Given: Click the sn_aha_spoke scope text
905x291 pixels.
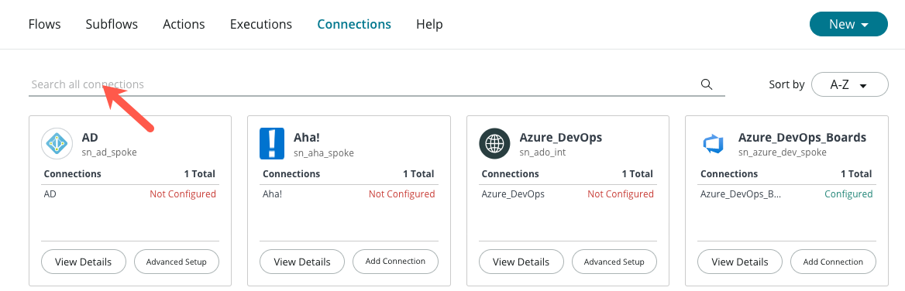Looking at the screenshot, I should tap(324, 152).
